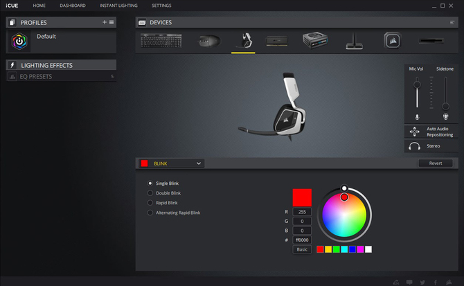
Task: Expand the EQ Presets section
Action: pos(61,77)
